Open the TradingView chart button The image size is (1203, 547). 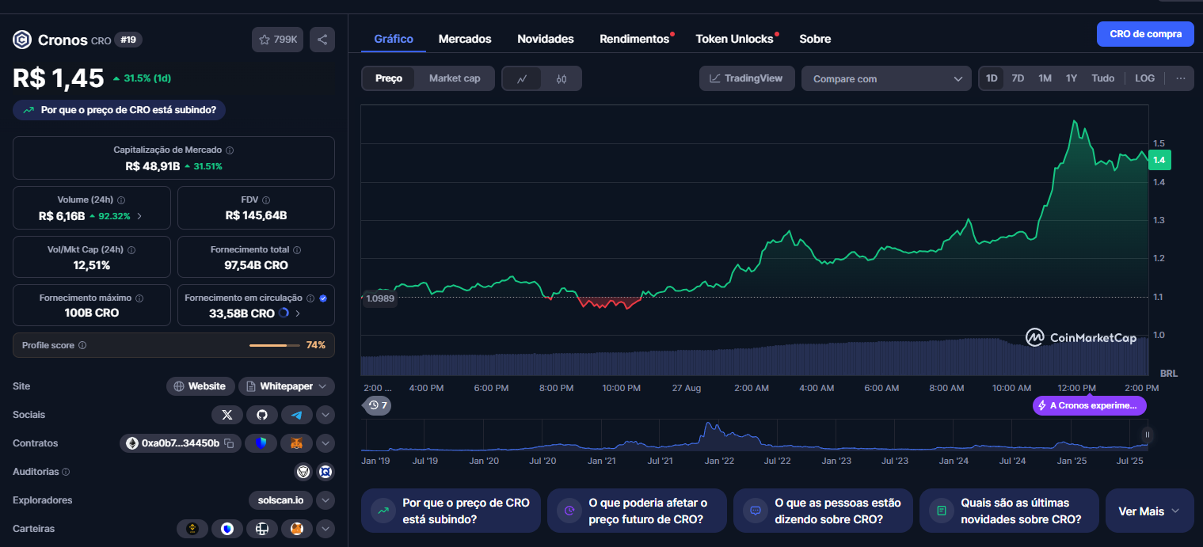[747, 78]
